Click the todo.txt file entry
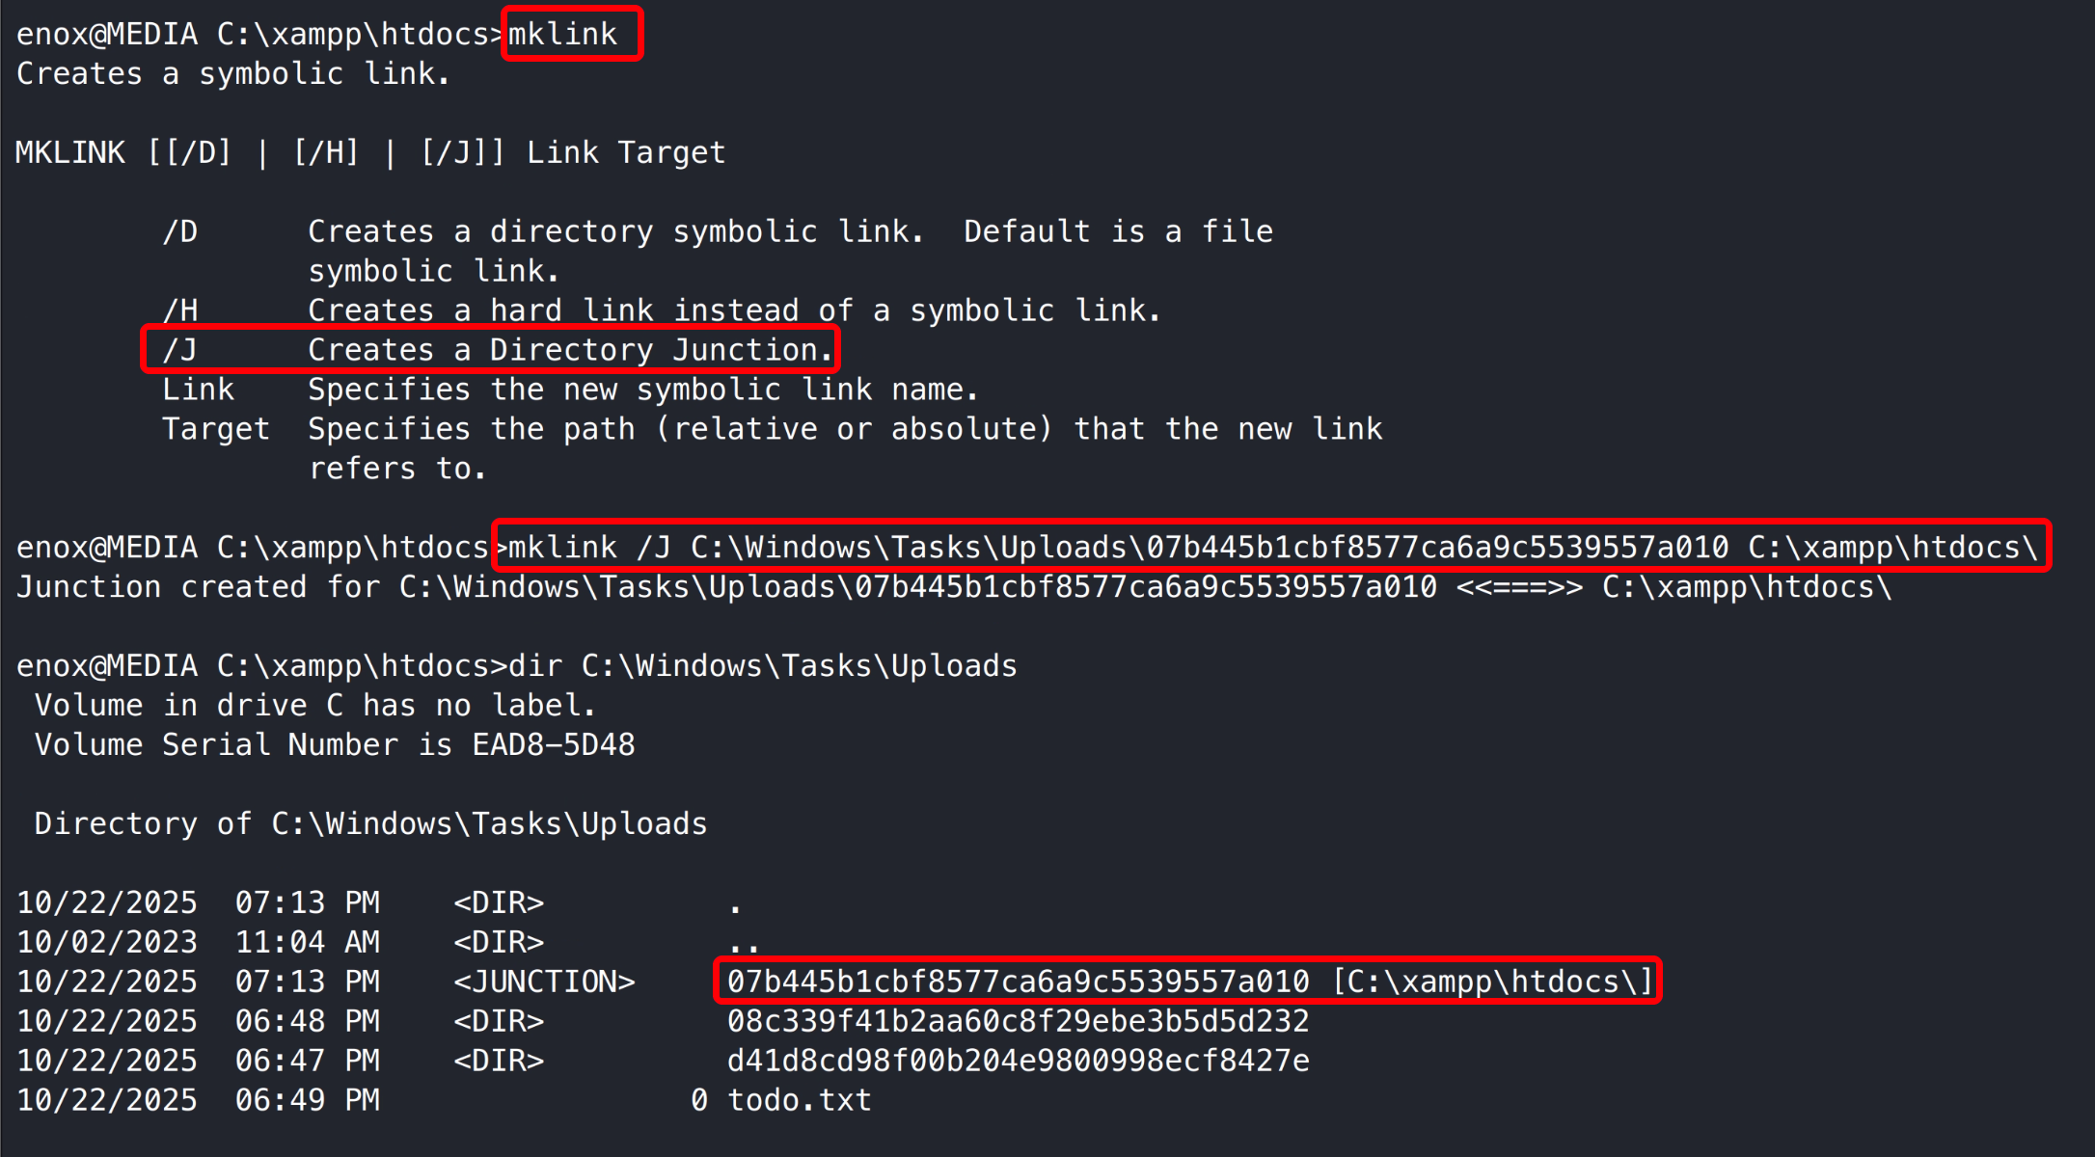The height and width of the screenshot is (1157, 2095). click(799, 1100)
